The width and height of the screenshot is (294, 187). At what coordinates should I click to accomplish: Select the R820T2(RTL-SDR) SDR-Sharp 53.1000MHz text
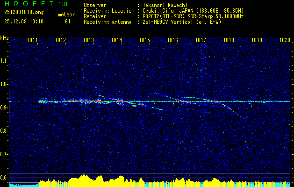pos(194,16)
